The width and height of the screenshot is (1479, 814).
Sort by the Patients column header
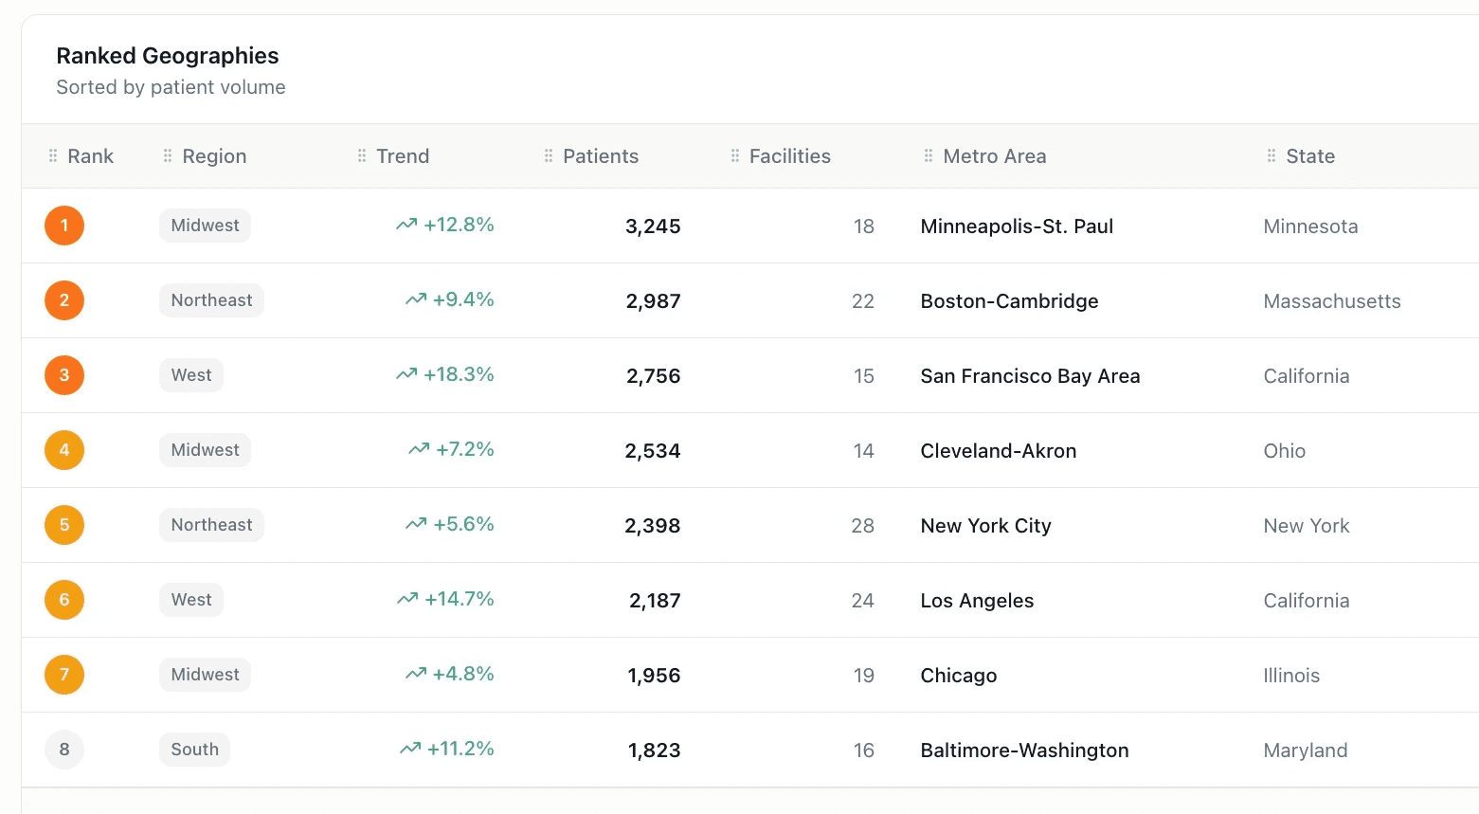[601, 155]
